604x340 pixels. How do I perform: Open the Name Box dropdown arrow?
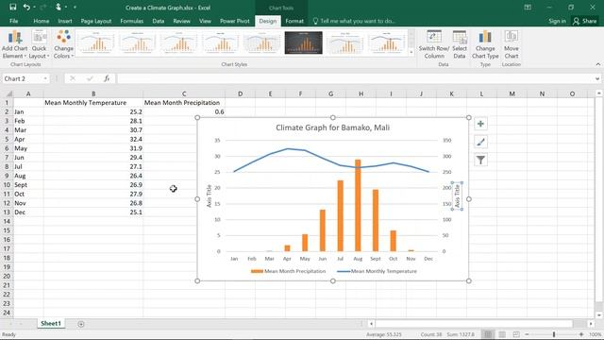(45, 78)
